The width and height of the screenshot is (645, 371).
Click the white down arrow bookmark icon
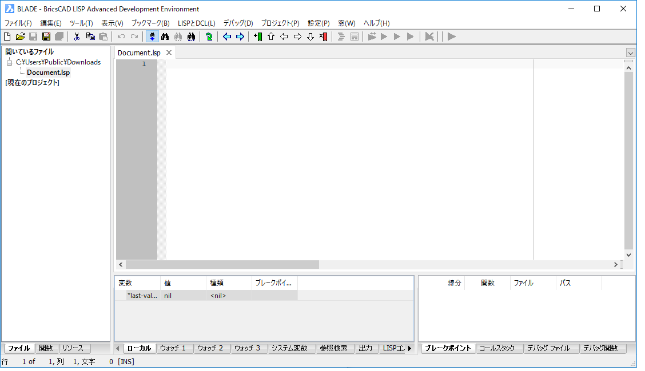[310, 37]
